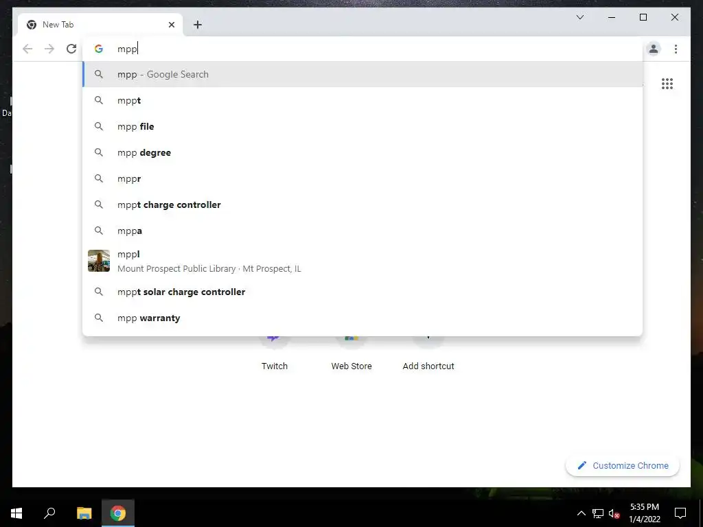Open File Explorer from the taskbar

point(84,513)
